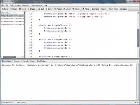Switch to the Find/Replace tab
Screen dimensions: 140x105
42,61
